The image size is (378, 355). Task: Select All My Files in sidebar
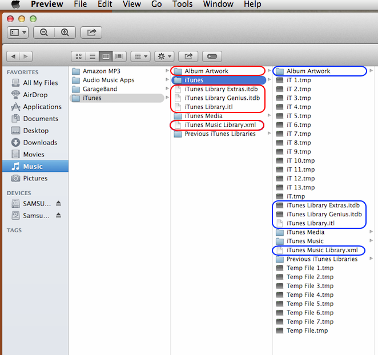[35, 83]
